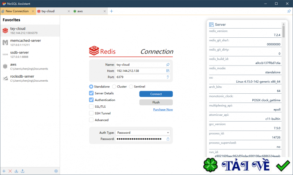This screenshot has width=293, height=175.
Task: Click the Redis logo on connection form
Action: tap(94, 51)
